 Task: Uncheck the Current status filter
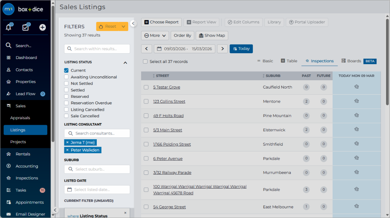click(x=66, y=71)
